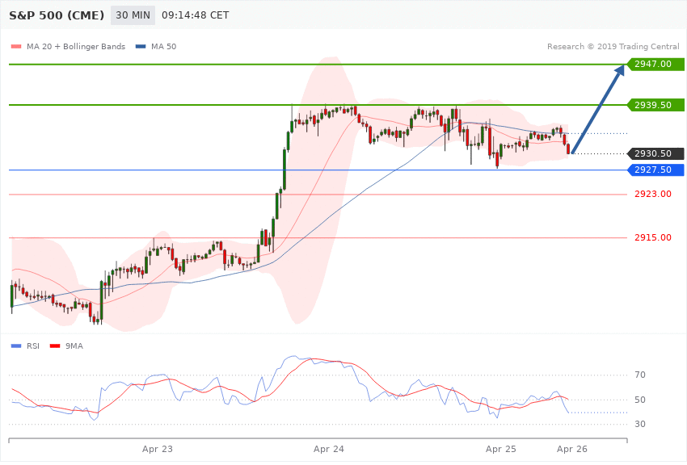Click the RSI legend label

[33, 346]
